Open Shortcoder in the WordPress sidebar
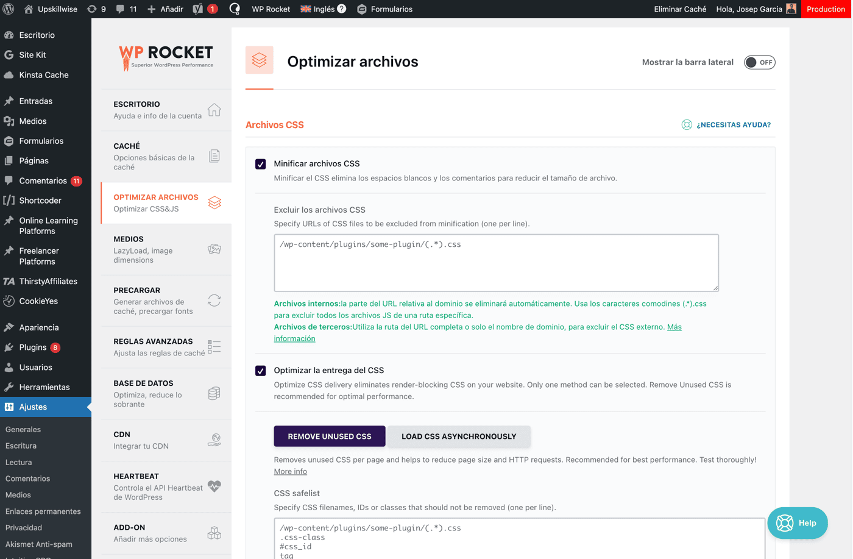The width and height of the screenshot is (853, 559). pos(40,201)
